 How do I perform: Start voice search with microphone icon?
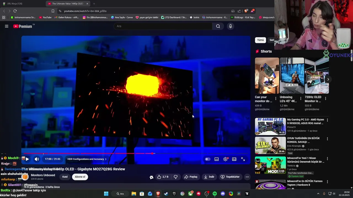(231, 26)
